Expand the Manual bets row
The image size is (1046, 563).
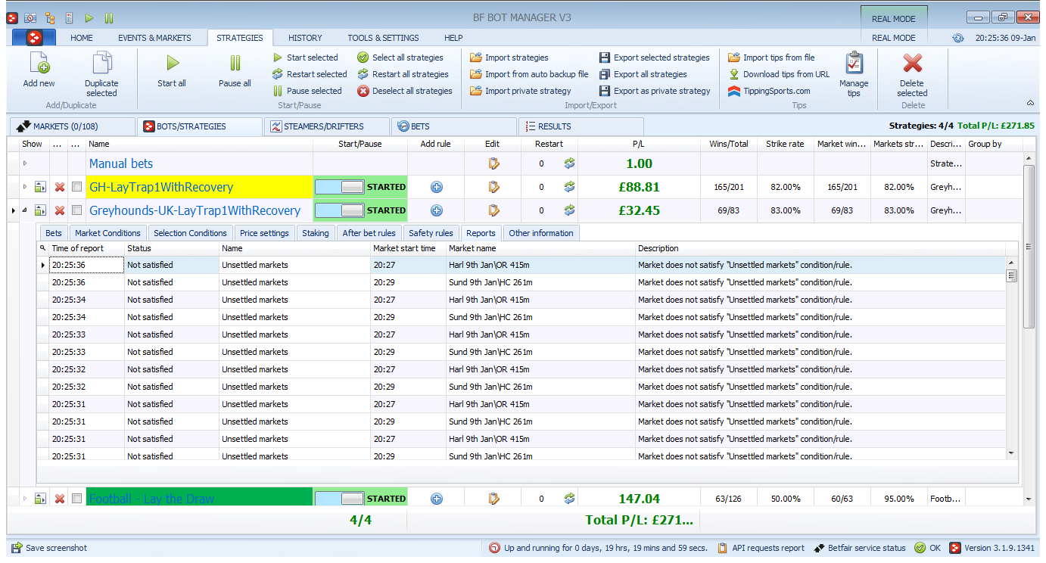pyautogui.click(x=24, y=163)
